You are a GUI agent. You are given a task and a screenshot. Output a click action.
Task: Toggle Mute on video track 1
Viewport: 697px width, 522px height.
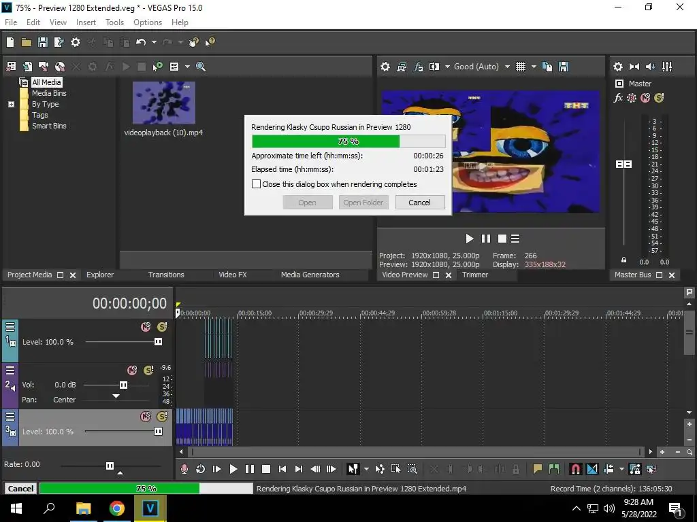(x=146, y=327)
